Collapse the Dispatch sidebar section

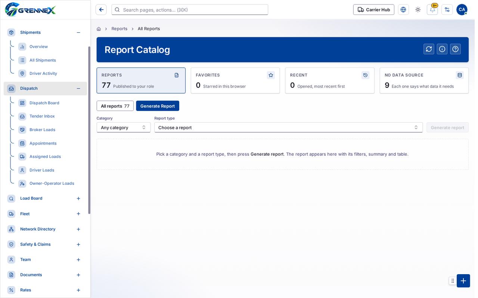(78, 89)
